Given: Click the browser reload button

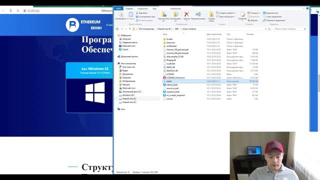Looking at the screenshot, I should [x=18, y=10].
